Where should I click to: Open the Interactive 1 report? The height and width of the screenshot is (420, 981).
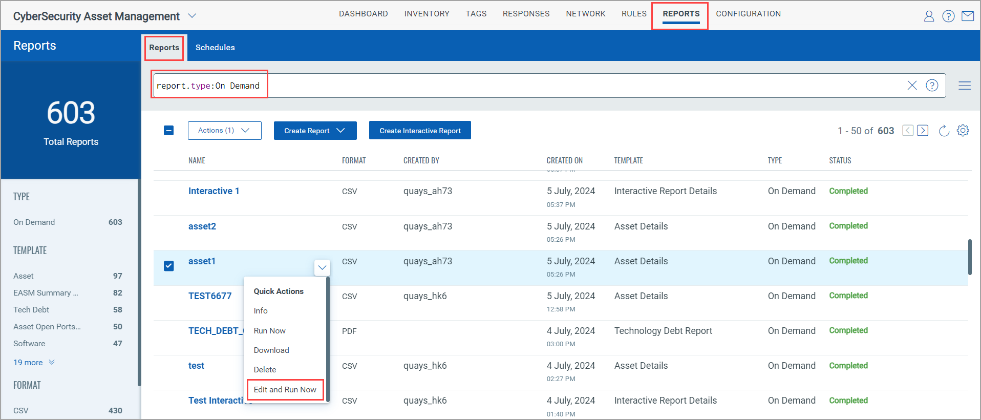tap(214, 191)
